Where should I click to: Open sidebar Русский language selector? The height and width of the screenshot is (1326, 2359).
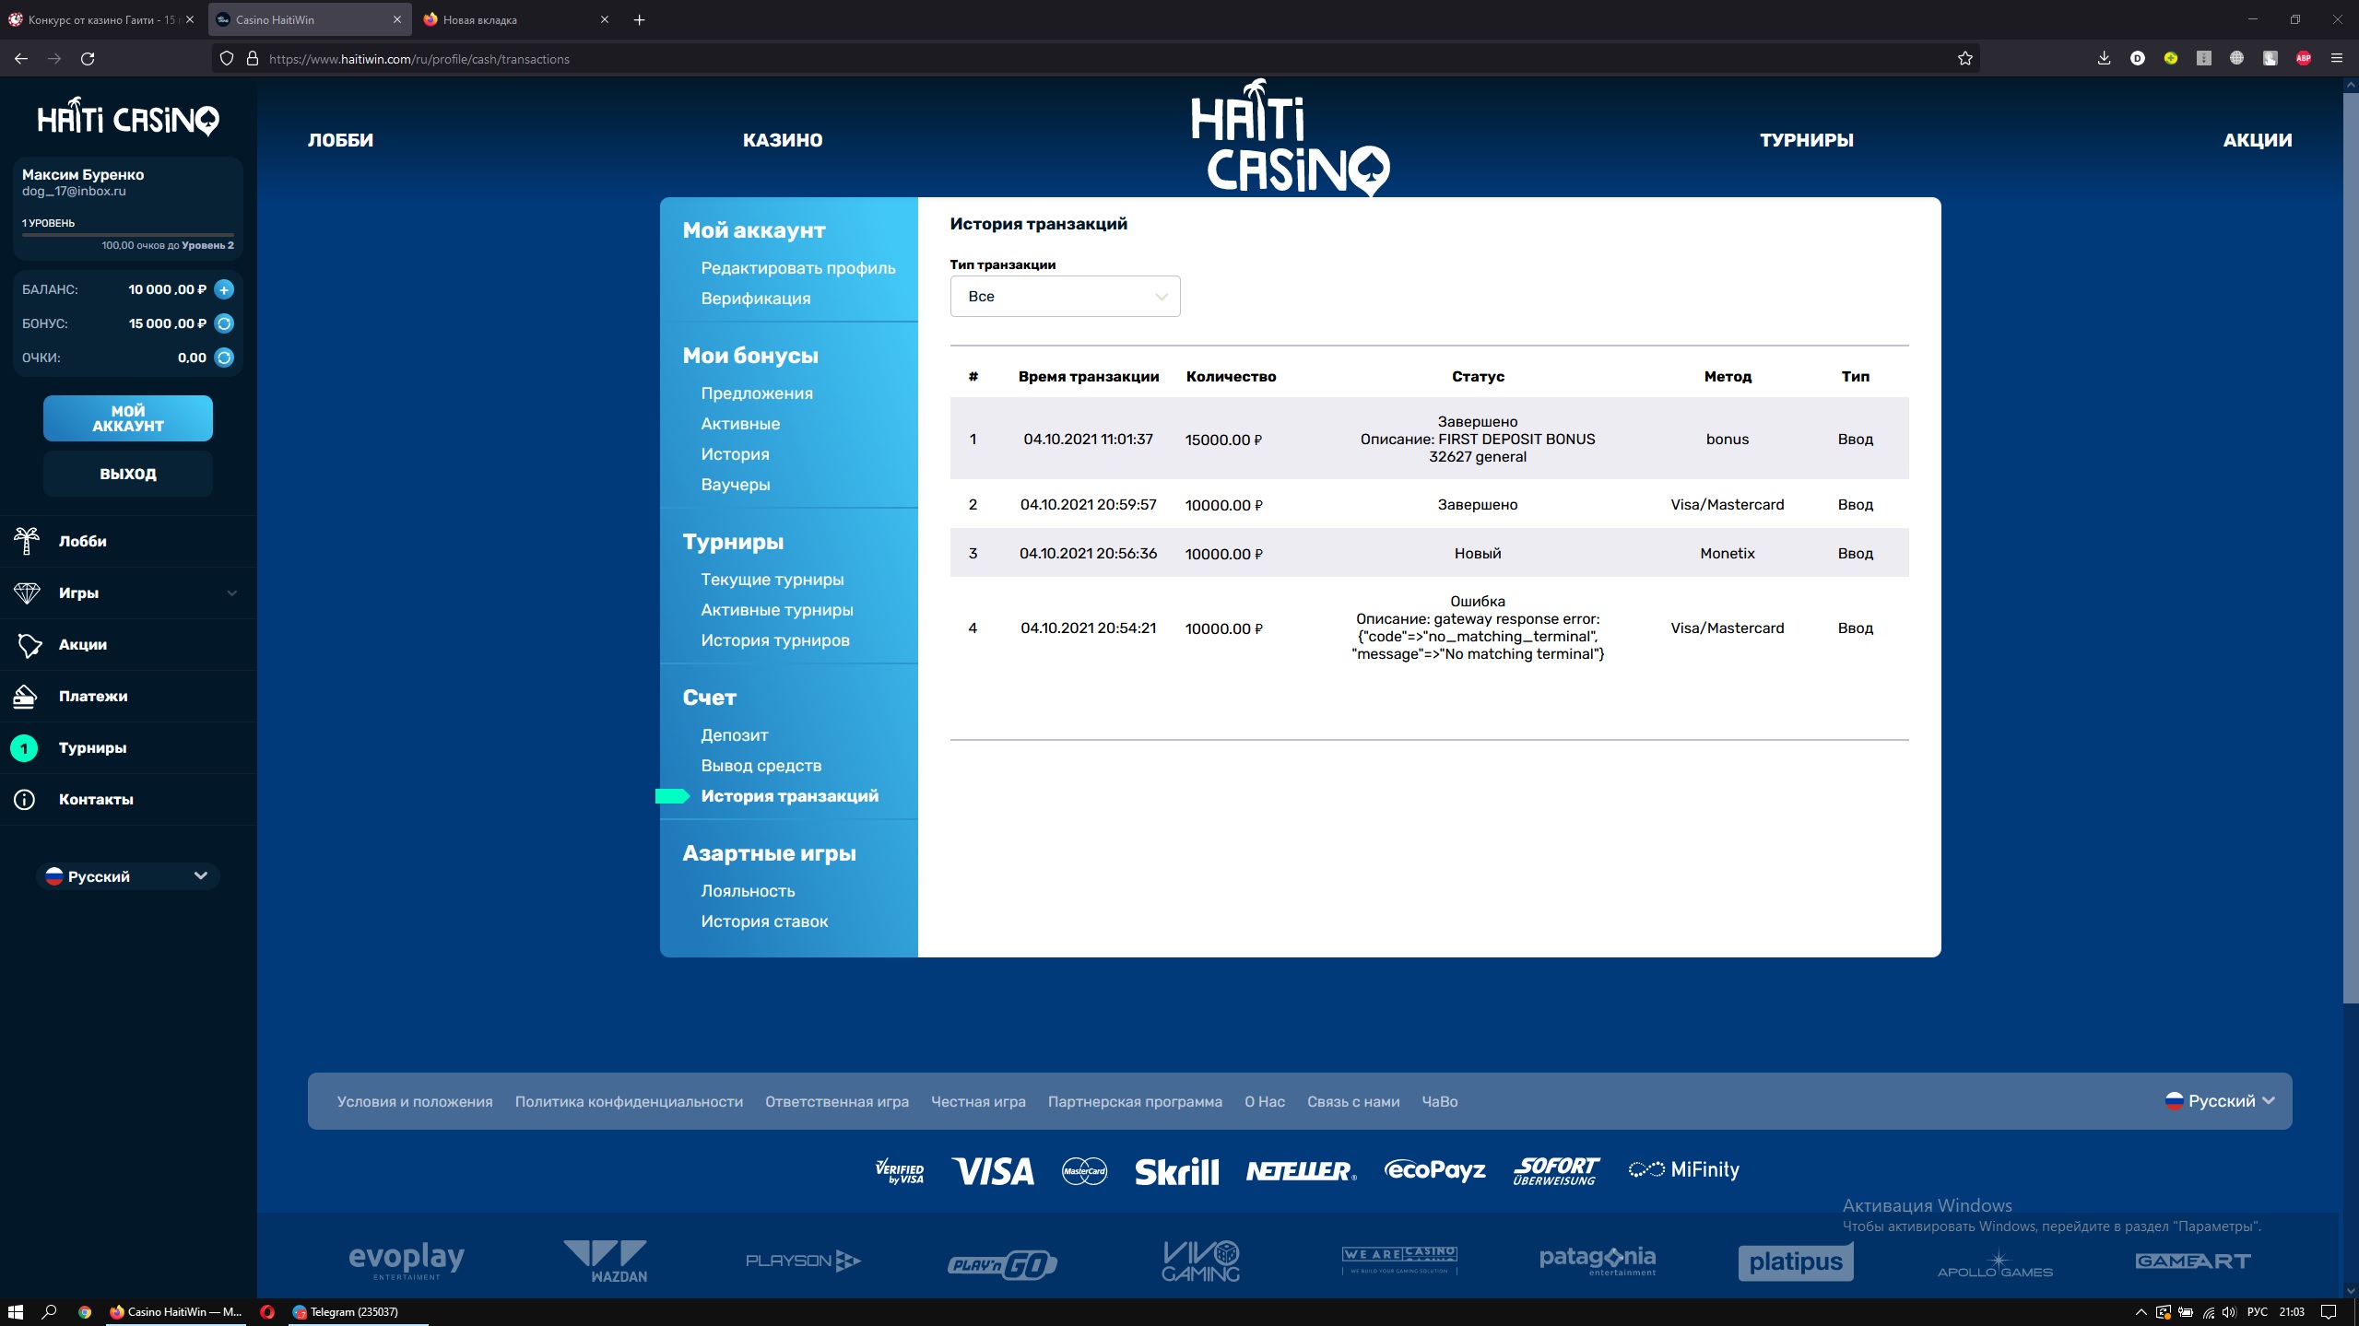128,876
